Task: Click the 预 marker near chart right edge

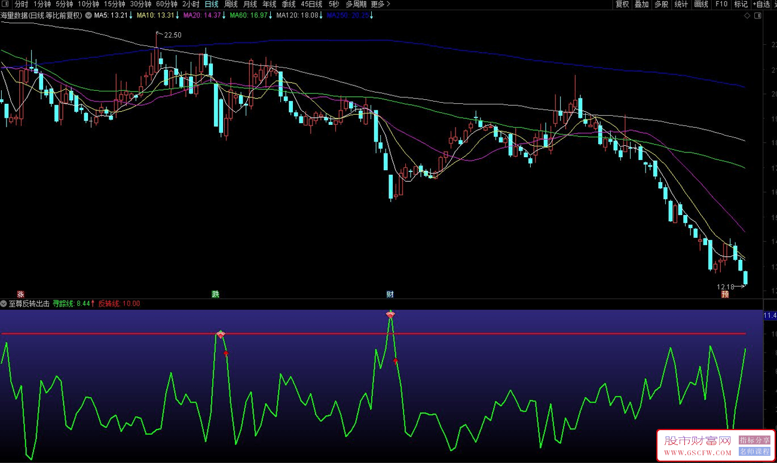Action: (725, 294)
